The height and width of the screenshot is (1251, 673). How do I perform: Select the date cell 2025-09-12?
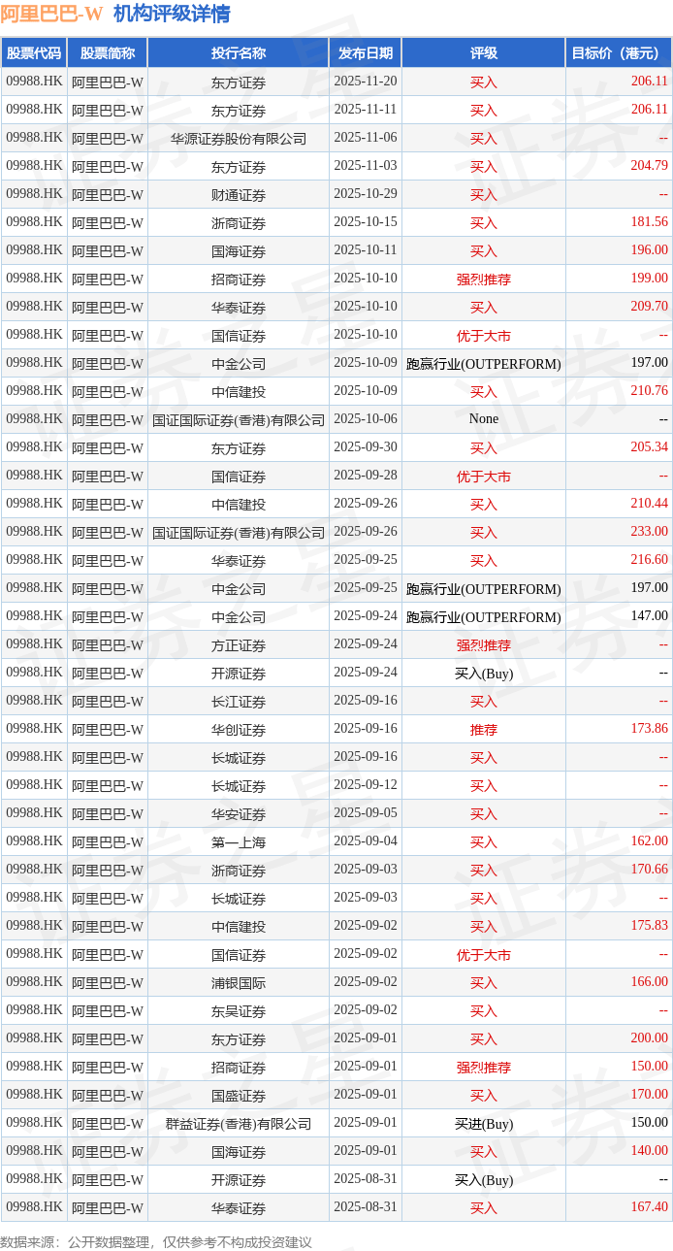pos(366,785)
